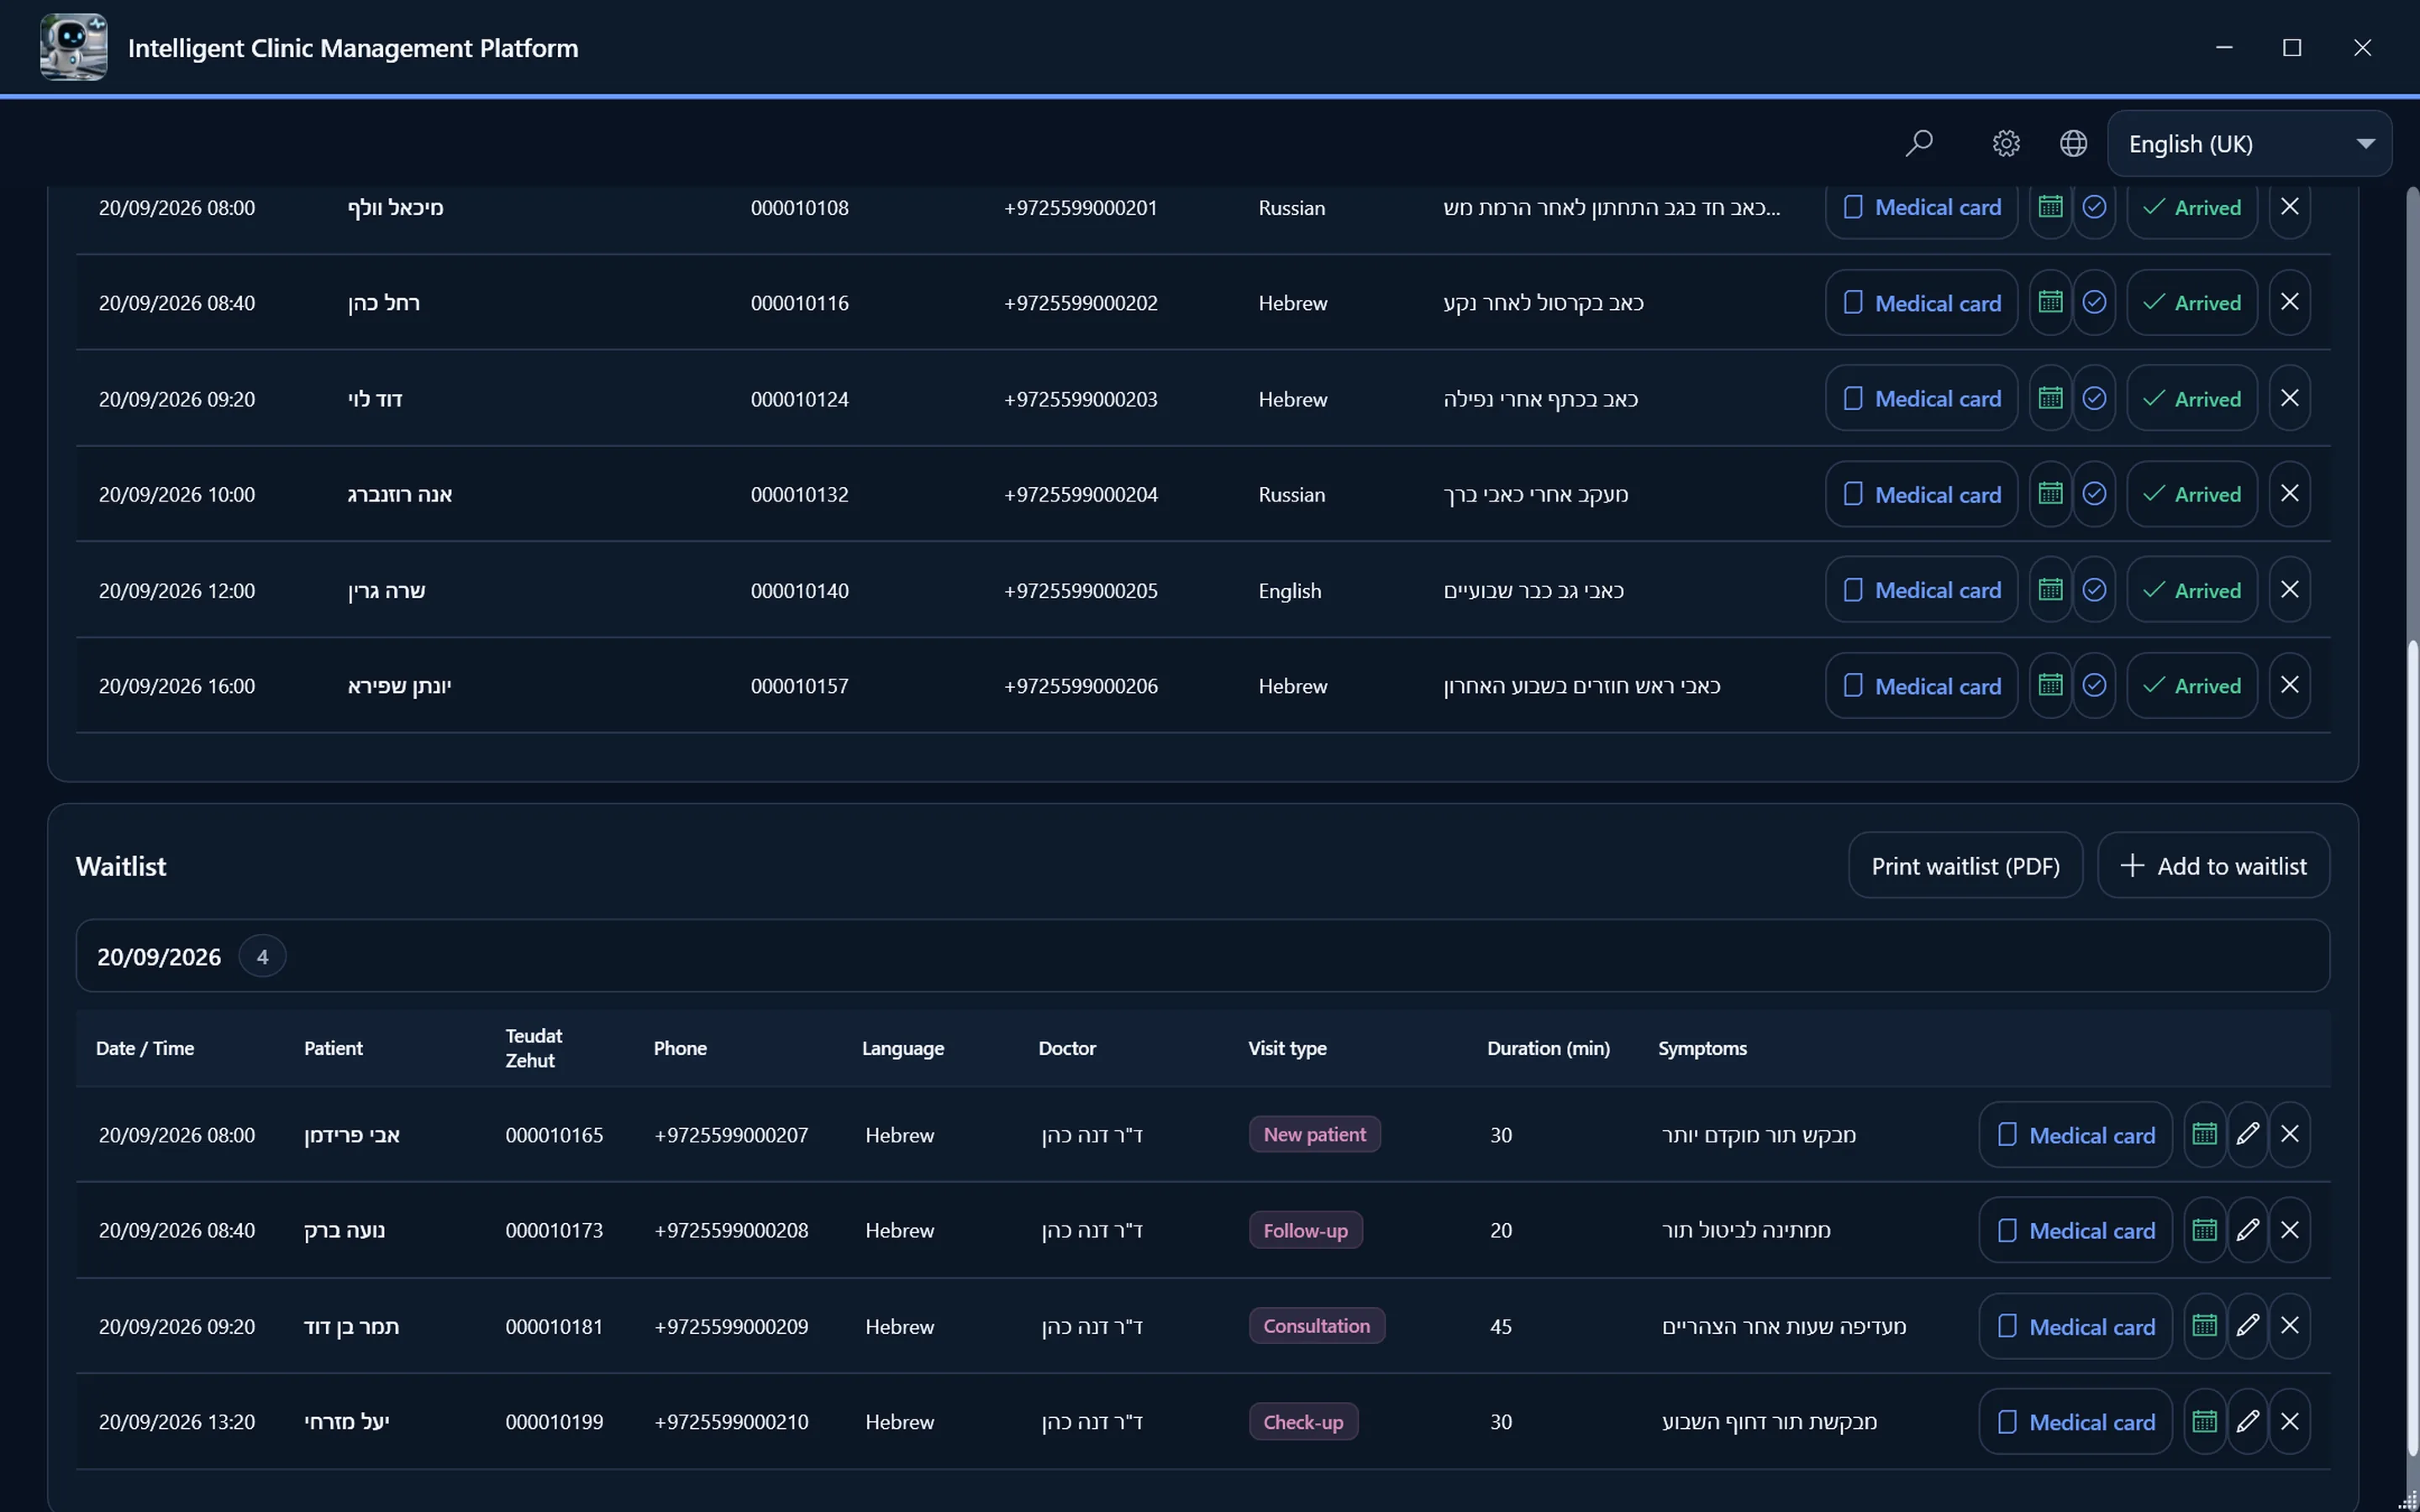This screenshot has height=1512, width=2420.
Task: Remove waitlist entry 000010173 with X icon
Action: coord(2289,1230)
